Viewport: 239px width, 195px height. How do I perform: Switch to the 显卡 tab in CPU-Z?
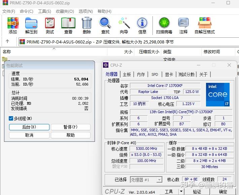click(169, 74)
